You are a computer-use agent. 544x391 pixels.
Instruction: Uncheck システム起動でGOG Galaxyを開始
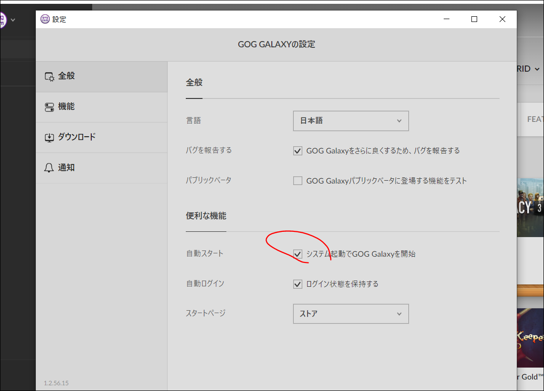click(x=298, y=254)
